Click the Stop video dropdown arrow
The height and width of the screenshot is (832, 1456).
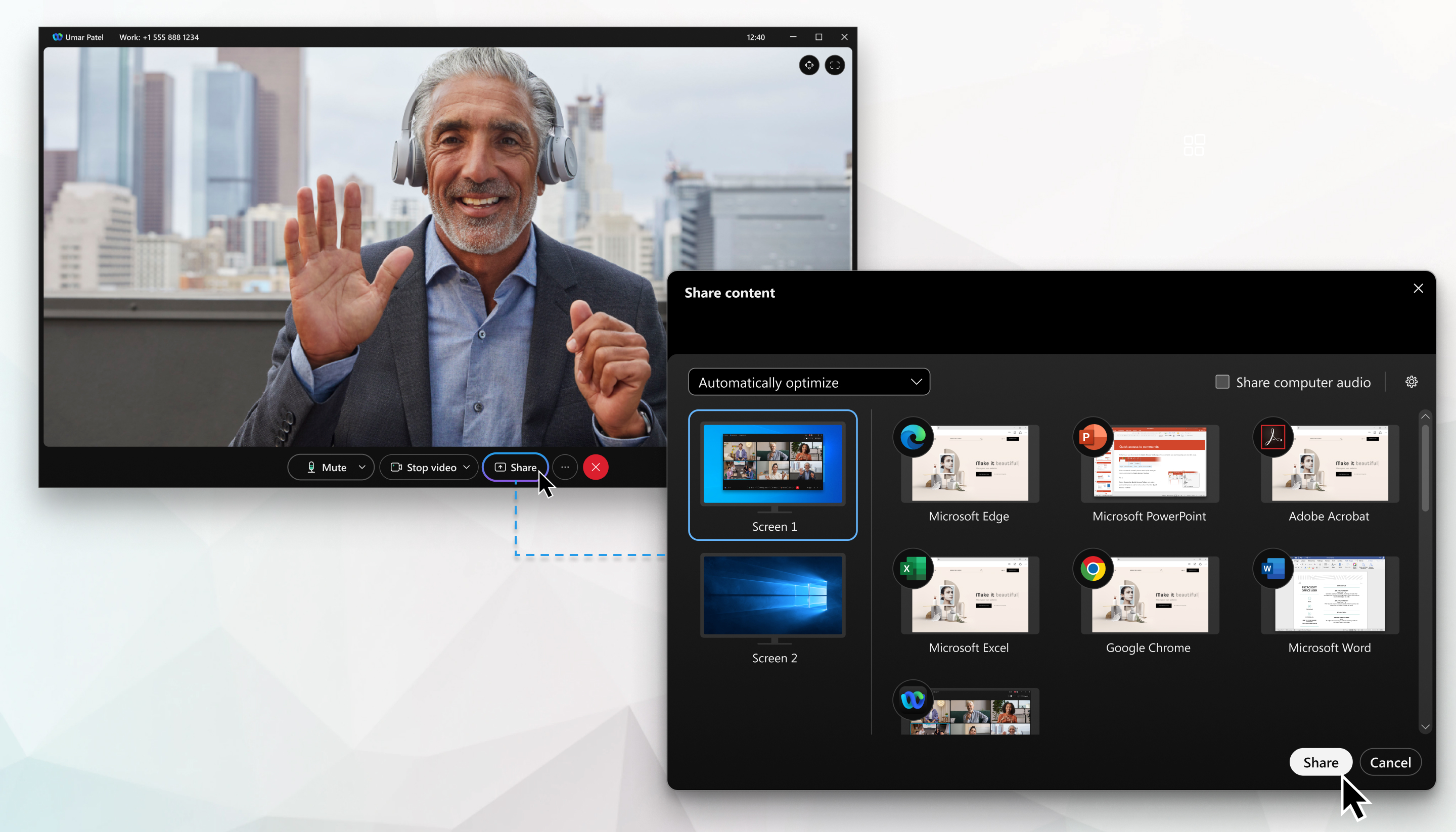(466, 467)
